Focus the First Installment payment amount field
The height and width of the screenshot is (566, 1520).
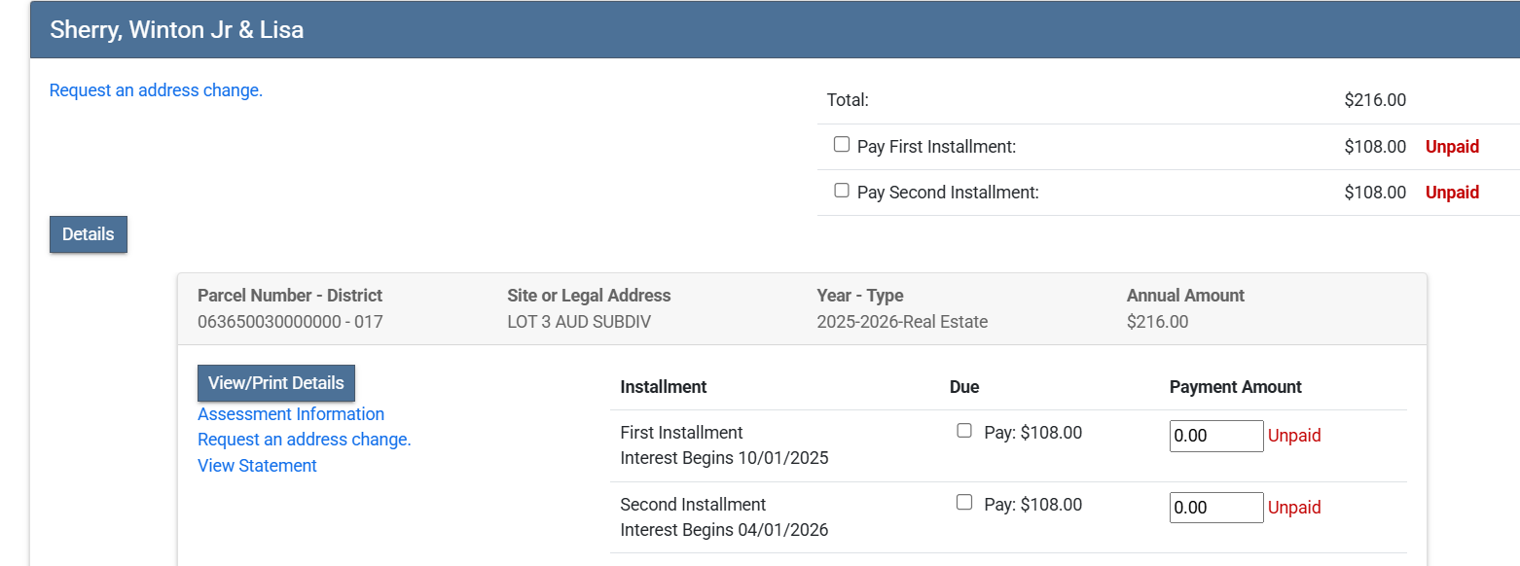pyautogui.click(x=1215, y=436)
